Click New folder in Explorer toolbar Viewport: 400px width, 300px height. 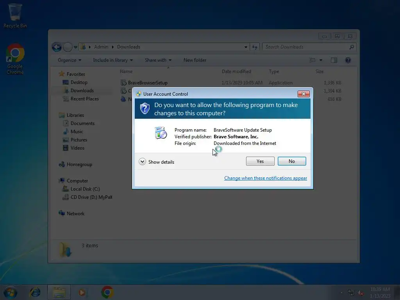pos(195,60)
